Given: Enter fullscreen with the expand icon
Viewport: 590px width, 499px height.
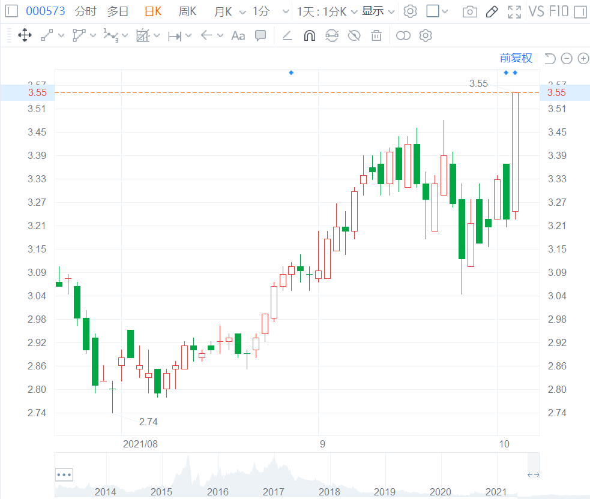Looking at the screenshot, I should (514, 11).
